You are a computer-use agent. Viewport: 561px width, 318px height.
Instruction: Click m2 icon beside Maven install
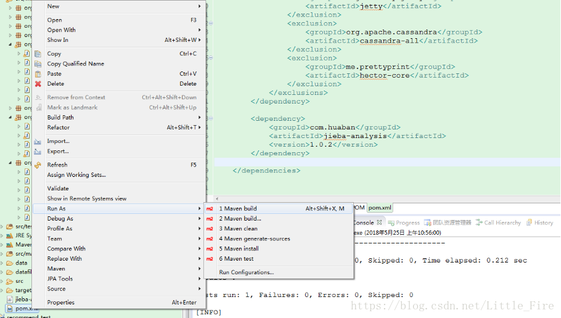click(210, 248)
